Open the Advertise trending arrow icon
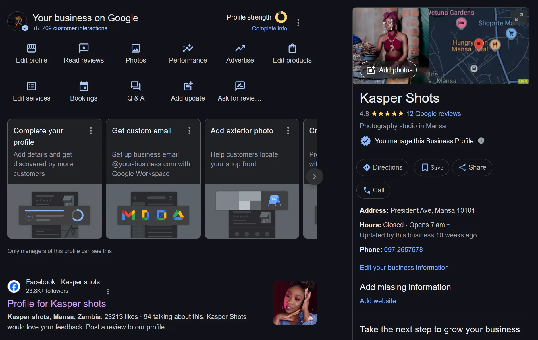Screen dimensions: 538x340 click(x=240, y=48)
